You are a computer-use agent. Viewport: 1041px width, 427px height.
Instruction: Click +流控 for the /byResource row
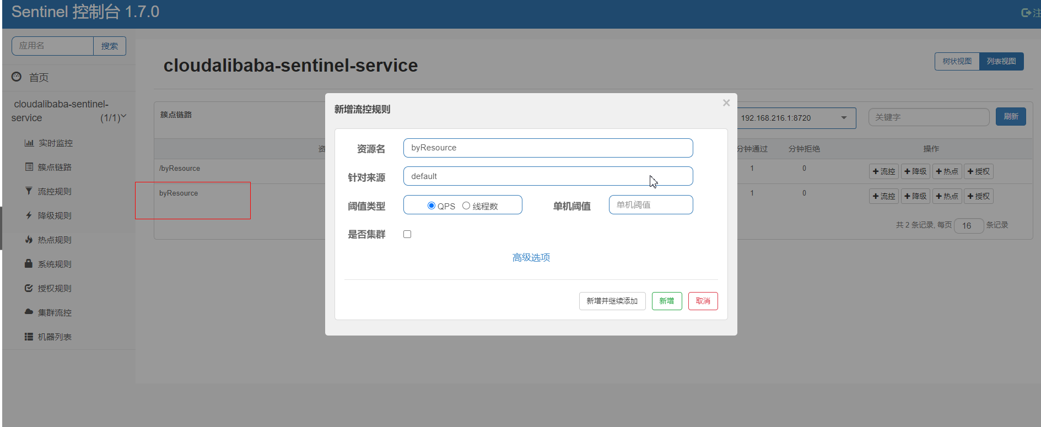coord(884,171)
